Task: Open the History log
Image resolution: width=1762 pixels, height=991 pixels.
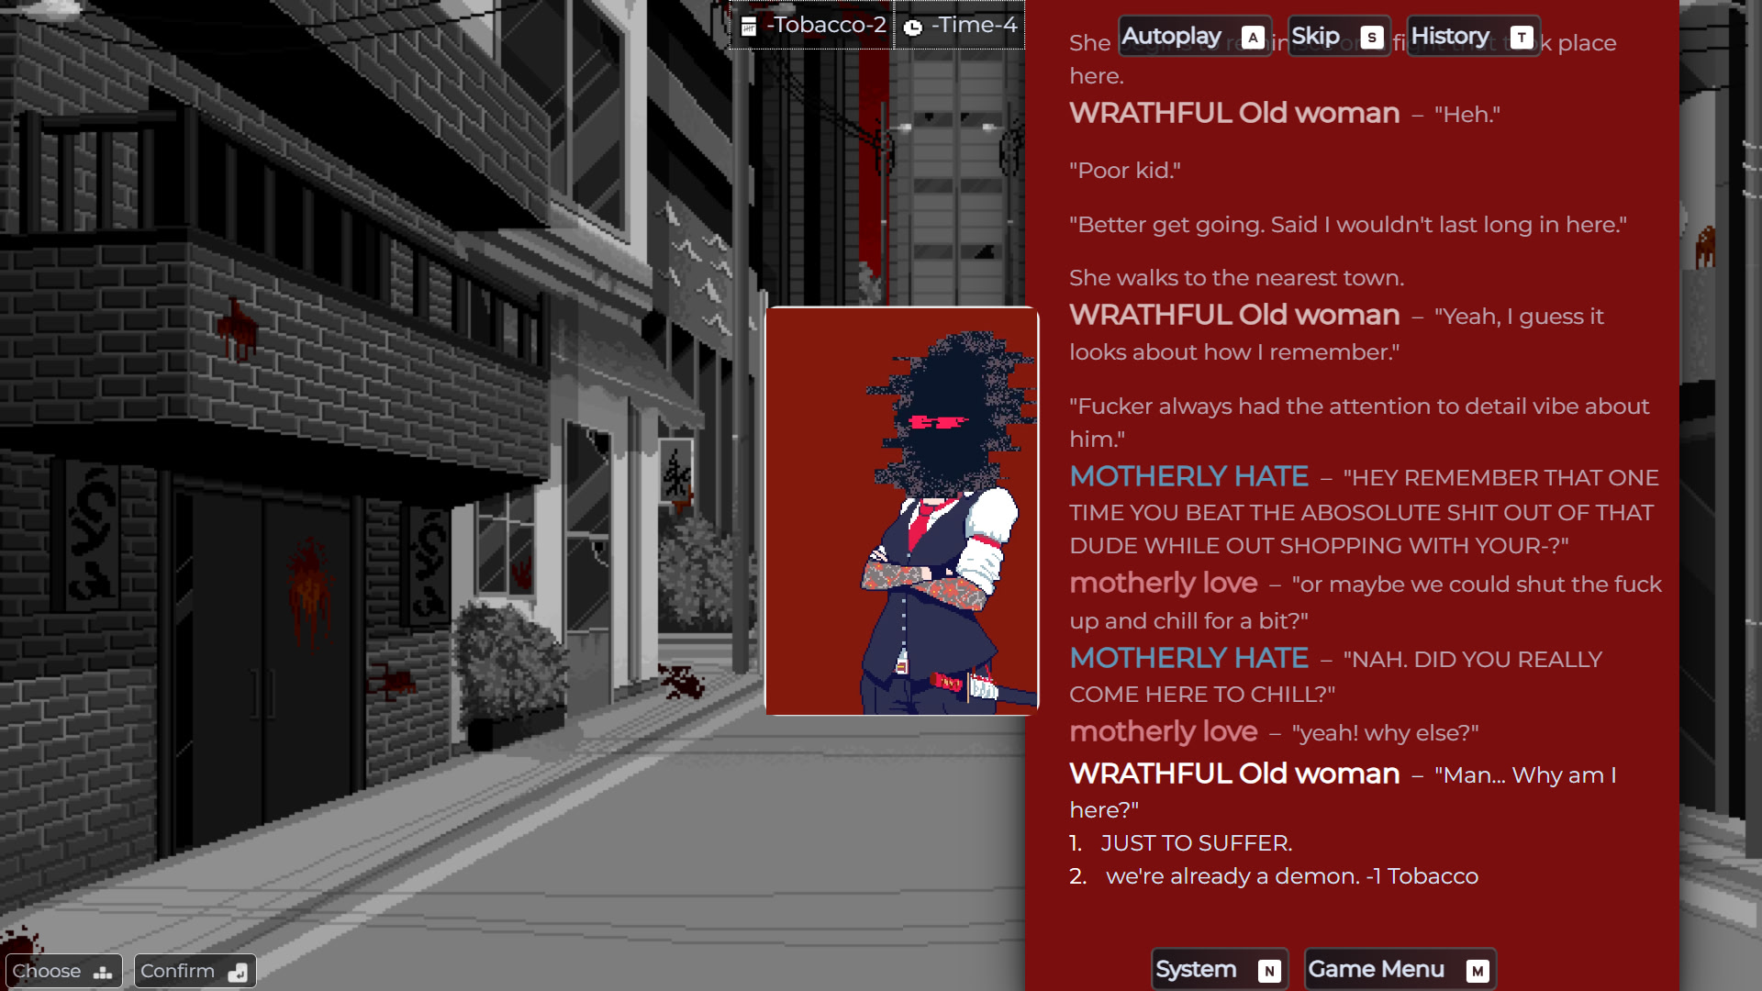Action: point(1450,37)
